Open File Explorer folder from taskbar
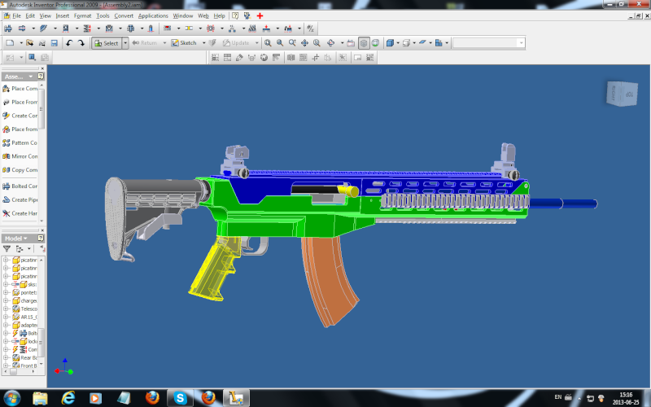Screen dimensions: 651x407 [x=40, y=398]
